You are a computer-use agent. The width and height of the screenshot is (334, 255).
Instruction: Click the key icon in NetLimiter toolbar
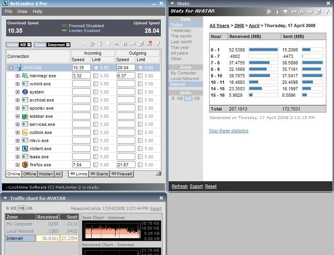(133, 44)
